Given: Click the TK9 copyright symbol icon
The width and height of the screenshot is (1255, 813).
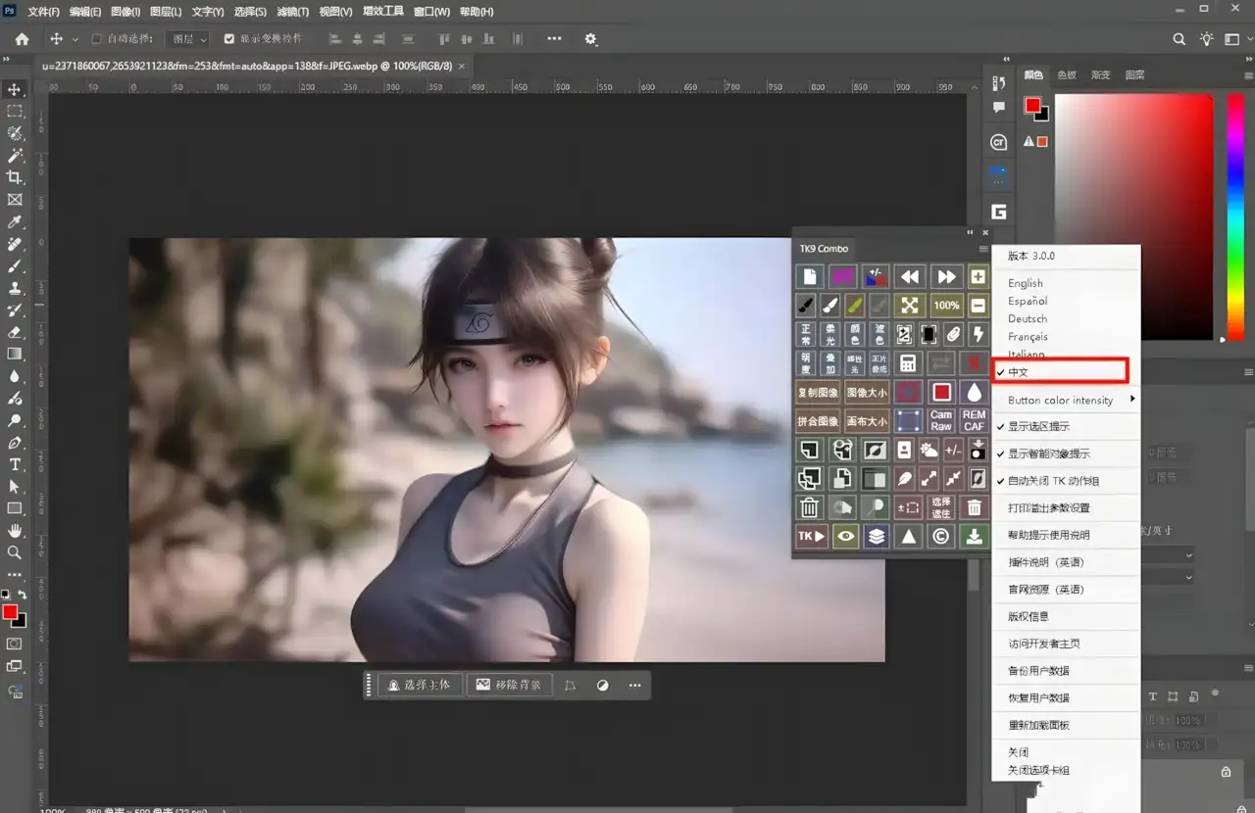Looking at the screenshot, I should coord(941,536).
